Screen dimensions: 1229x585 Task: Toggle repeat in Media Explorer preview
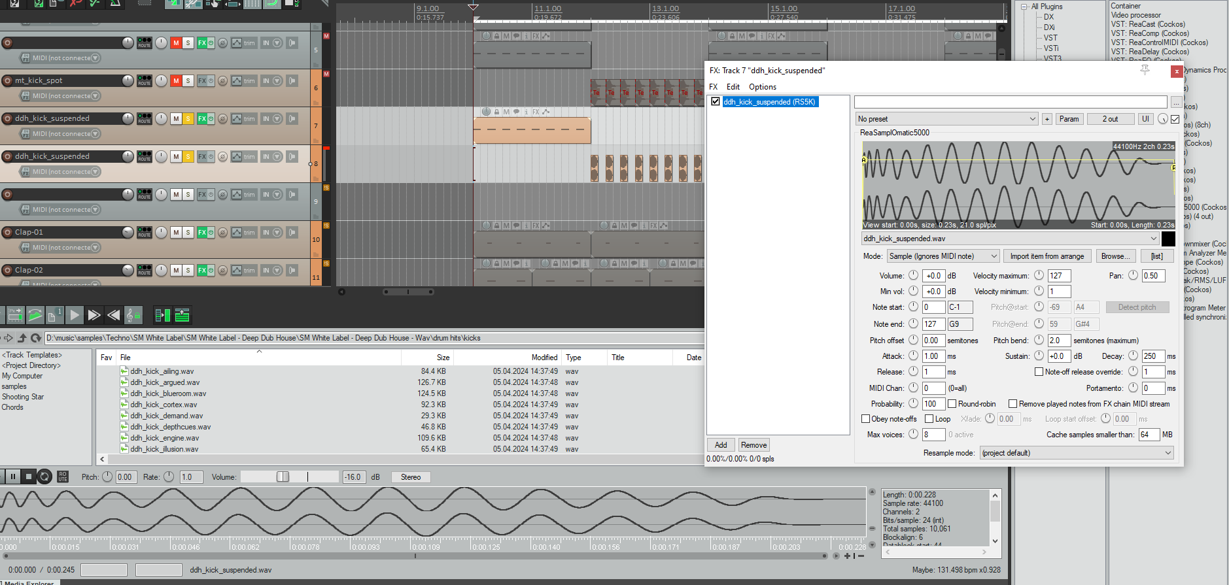(44, 476)
